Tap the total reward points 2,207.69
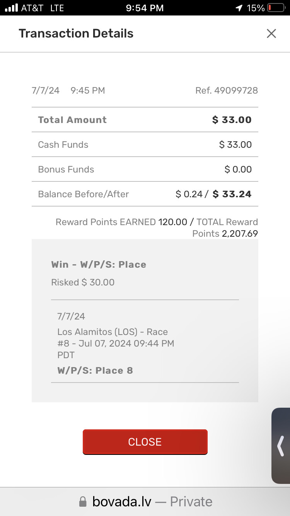 240,234
